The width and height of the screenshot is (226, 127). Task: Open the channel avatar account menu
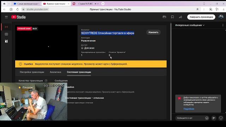[221, 17]
